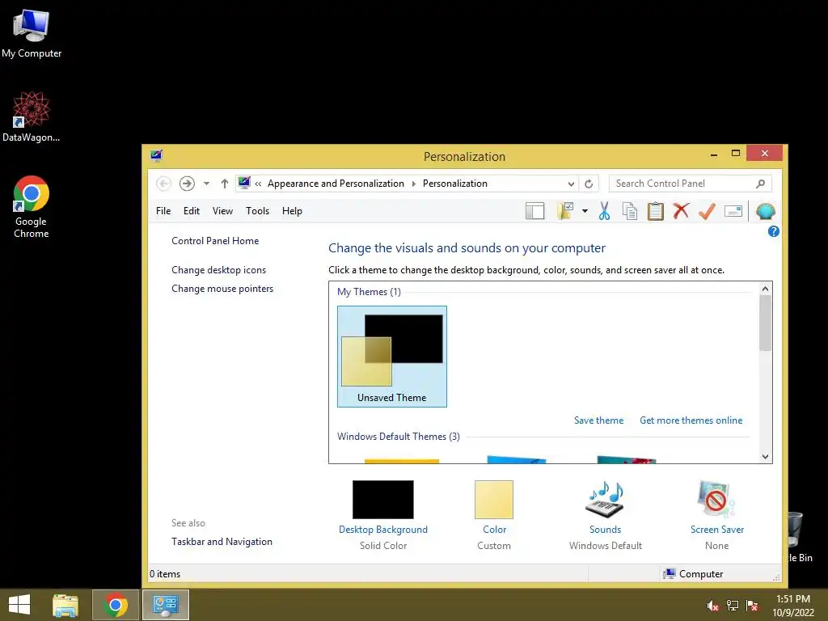The width and height of the screenshot is (828, 621).
Task: Open the Screen Saver settings icon
Action: coord(716,500)
